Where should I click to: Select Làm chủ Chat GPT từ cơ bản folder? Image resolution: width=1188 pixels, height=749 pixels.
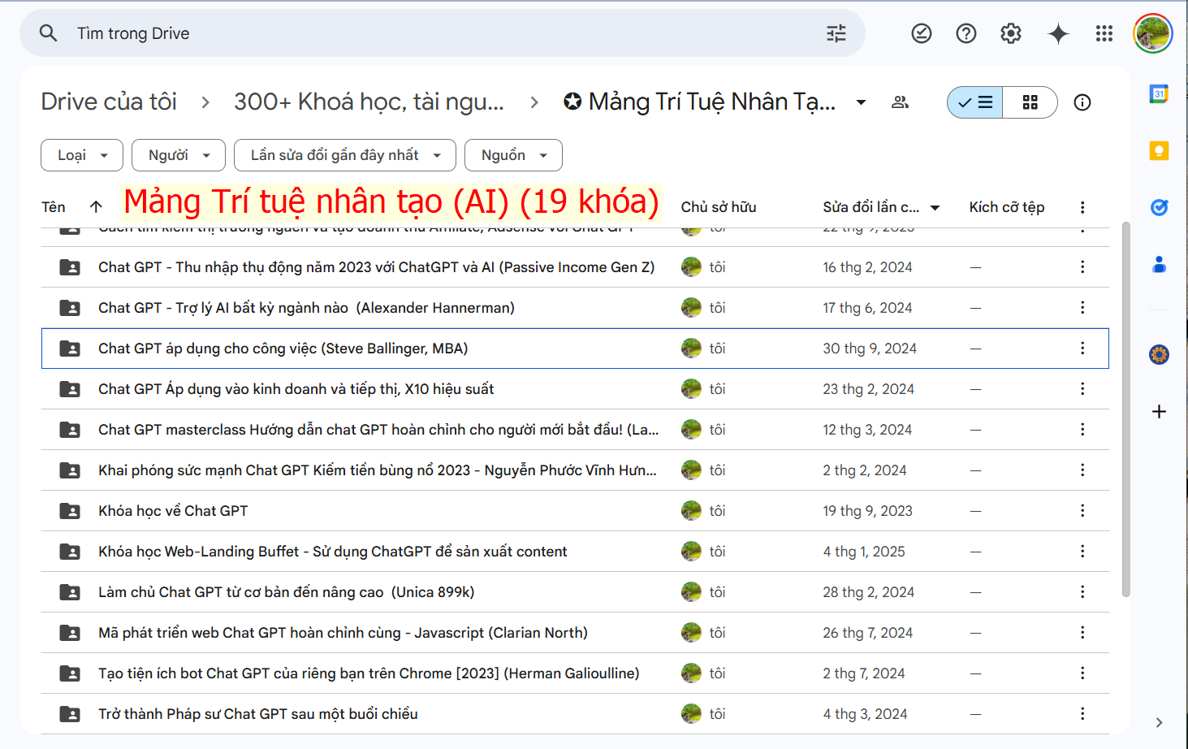coord(286,592)
